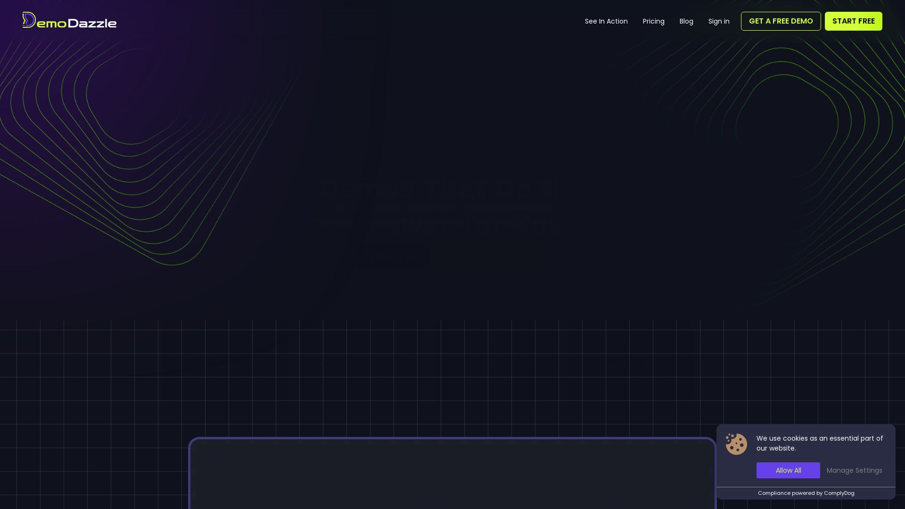Viewport: 905px width, 509px height.
Task: Accept cookies with Allow All
Action: click(x=788, y=470)
